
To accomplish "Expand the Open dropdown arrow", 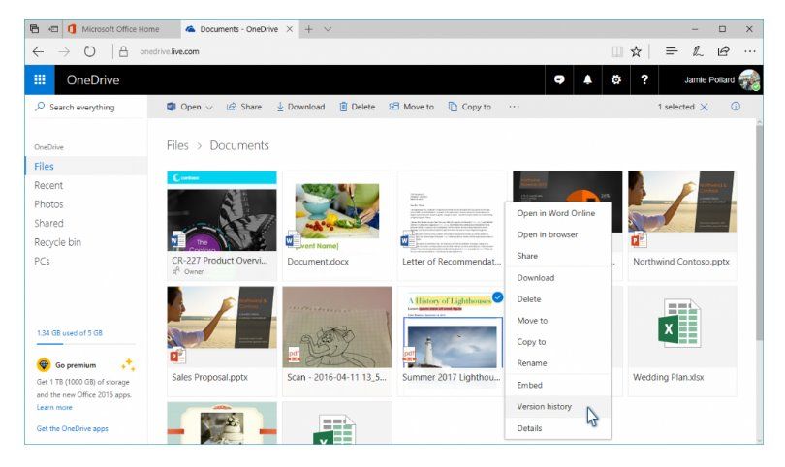I will [209, 108].
